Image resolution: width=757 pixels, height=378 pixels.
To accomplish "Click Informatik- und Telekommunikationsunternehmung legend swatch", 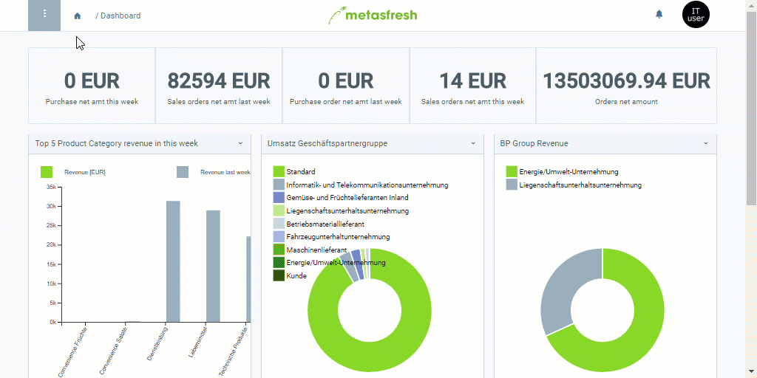I will click(x=279, y=185).
